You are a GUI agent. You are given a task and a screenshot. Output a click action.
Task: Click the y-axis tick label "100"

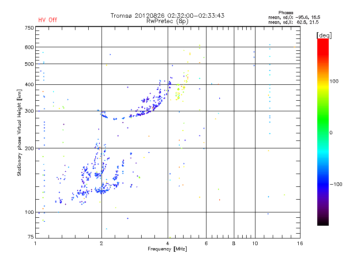29,212
